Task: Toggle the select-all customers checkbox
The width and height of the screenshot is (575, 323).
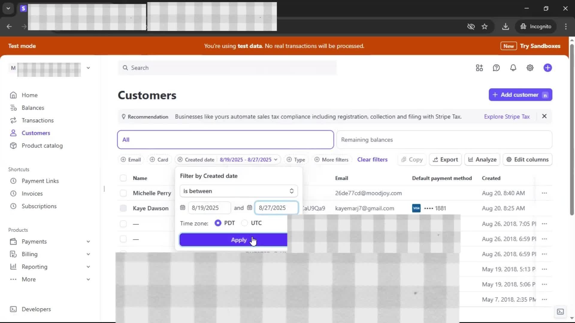Action: 123,178
